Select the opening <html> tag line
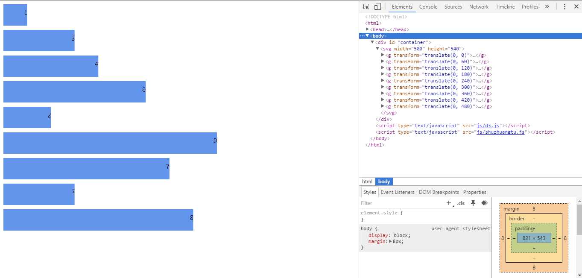This screenshot has height=278, width=582. (x=373, y=23)
